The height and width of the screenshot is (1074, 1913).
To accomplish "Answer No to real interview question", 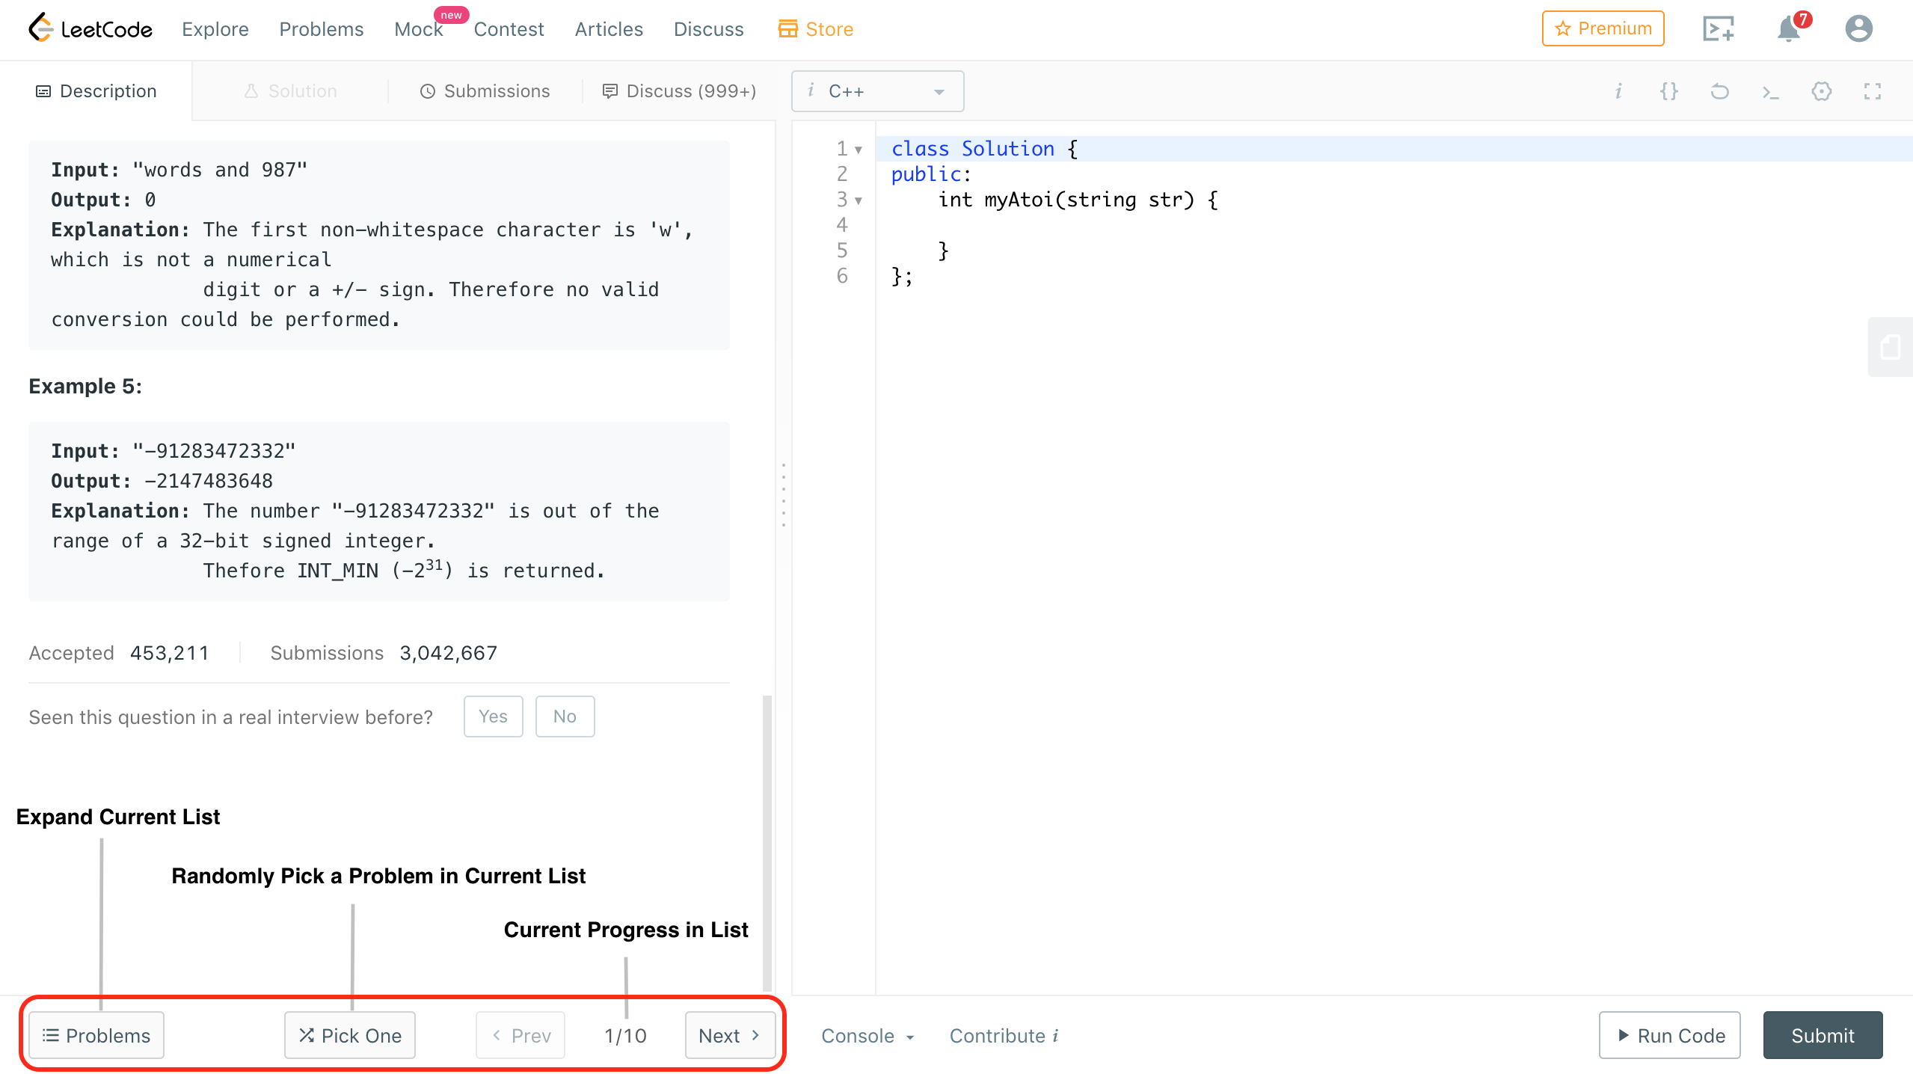I will click(x=565, y=716).
